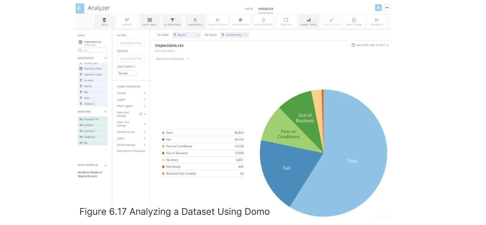Expand Colors chart properties
Image resolution: width=486 pixels, height=225 pixels.
pyautogui.click(x=131, y=138)
